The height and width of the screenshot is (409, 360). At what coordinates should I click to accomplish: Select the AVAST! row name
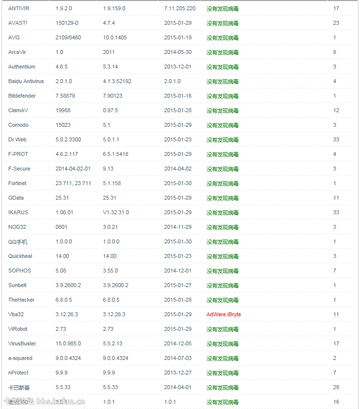tap(18, 23)
